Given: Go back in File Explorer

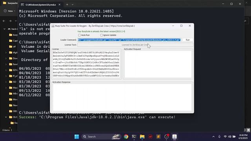Looking at the screenshot, I should 4,21.
